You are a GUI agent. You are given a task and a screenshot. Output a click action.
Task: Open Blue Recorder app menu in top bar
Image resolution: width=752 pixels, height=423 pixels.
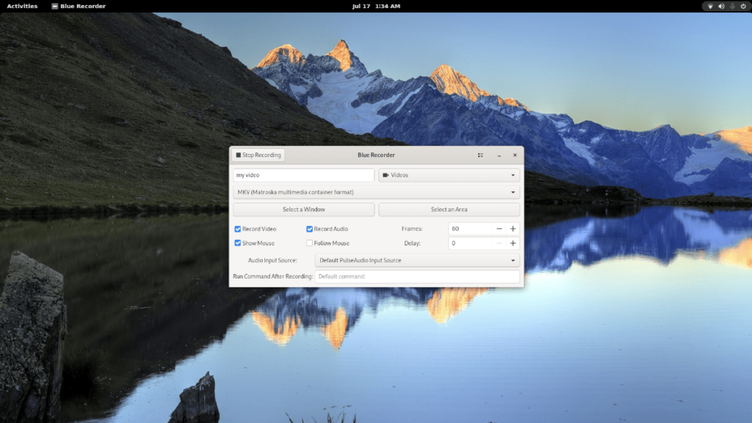(x=79, y=6)
